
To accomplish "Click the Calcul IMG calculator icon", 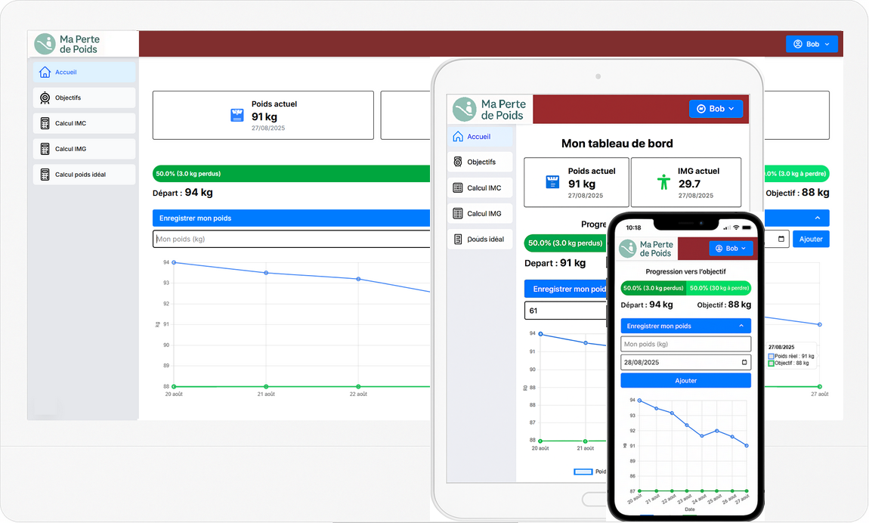I will (45, 149).
